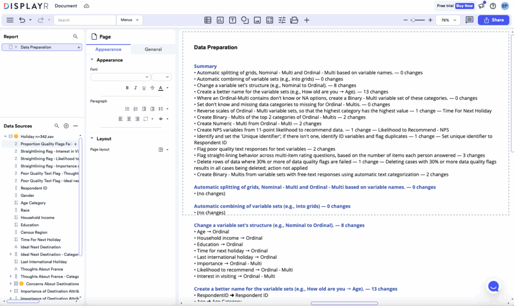Open the Page layout dropdown
Image resolution: width=514 pixels, height=306 pixels.
pos(163,150)
